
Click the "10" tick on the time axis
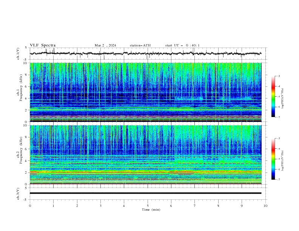(265, 206)
